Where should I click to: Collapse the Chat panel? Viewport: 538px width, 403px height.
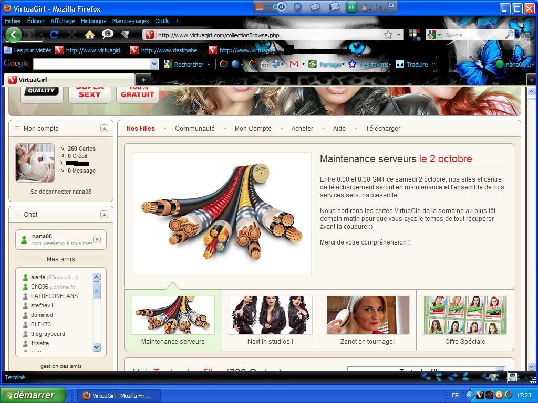[x=105, y=214]
